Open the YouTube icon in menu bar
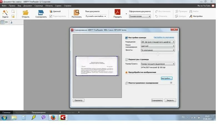This screenshot has height=128, width=222. 213,6
